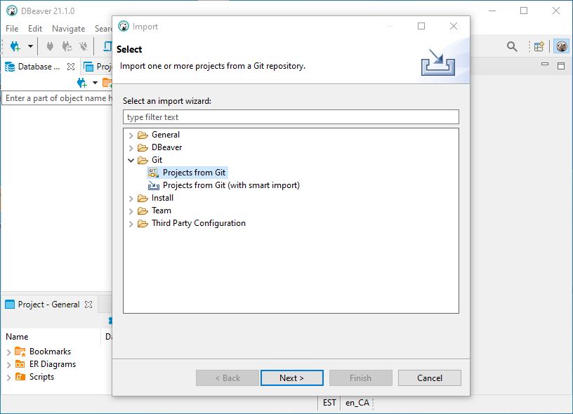Switch to the Projects tab behind the dialog
Image resolution: width=573 pixels, height=414 pixels.
[98, 67]
